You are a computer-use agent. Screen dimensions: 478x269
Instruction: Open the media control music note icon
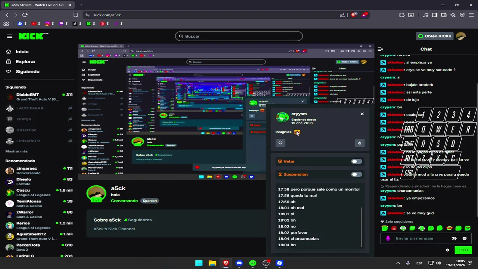coord(426,15)
